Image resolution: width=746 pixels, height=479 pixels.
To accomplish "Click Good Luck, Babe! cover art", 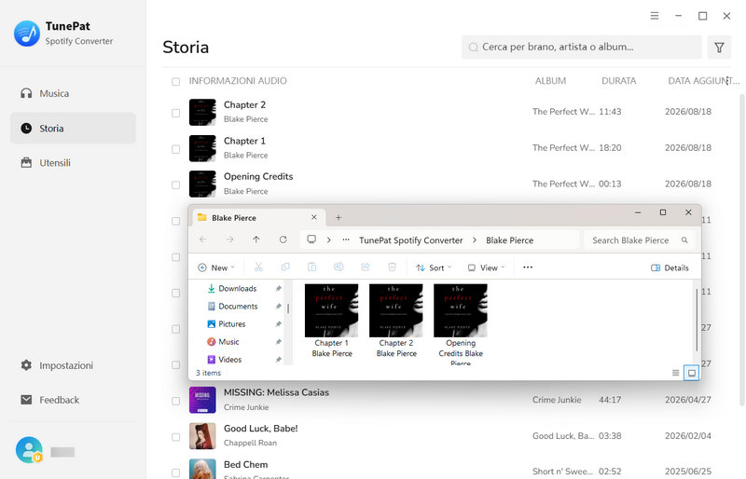I will coord(202,436).
